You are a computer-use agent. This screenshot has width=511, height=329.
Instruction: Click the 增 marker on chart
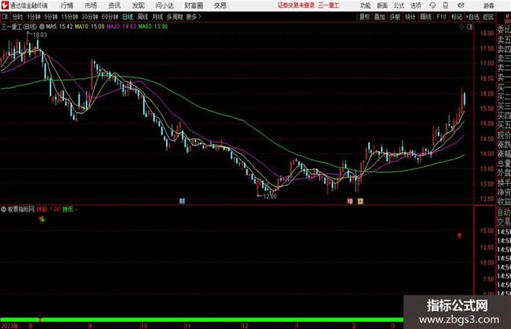[350, 202]
